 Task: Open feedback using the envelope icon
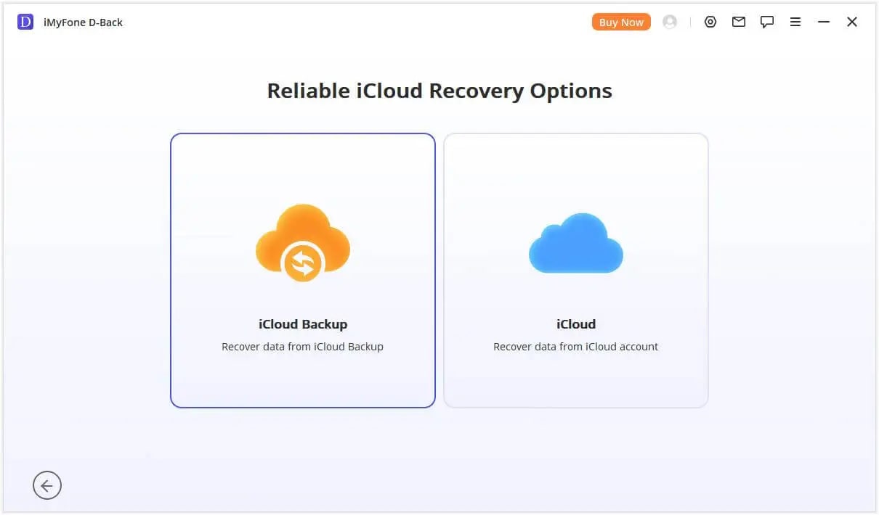pyautogui.click(x=739, y=22)
